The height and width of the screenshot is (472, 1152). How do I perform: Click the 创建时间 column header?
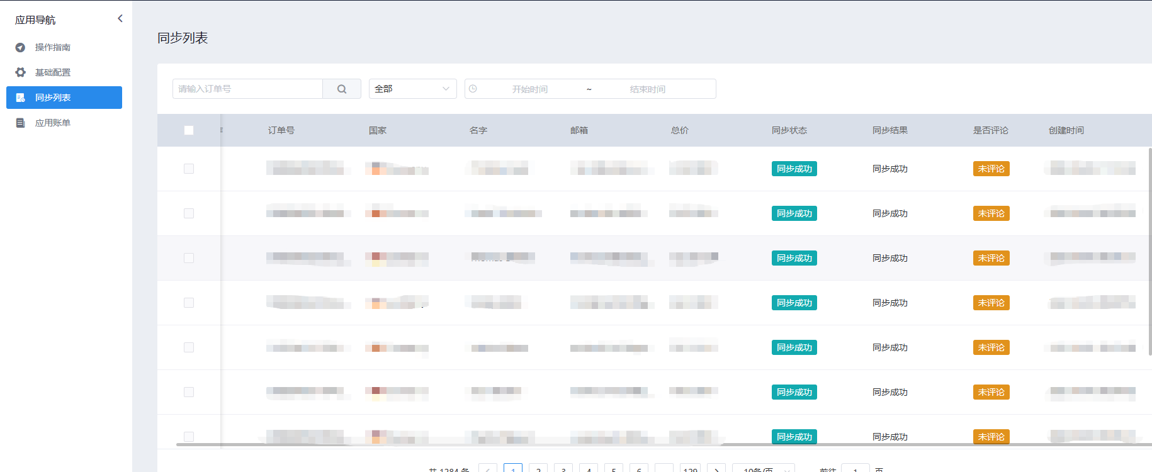click(1066, 130)
